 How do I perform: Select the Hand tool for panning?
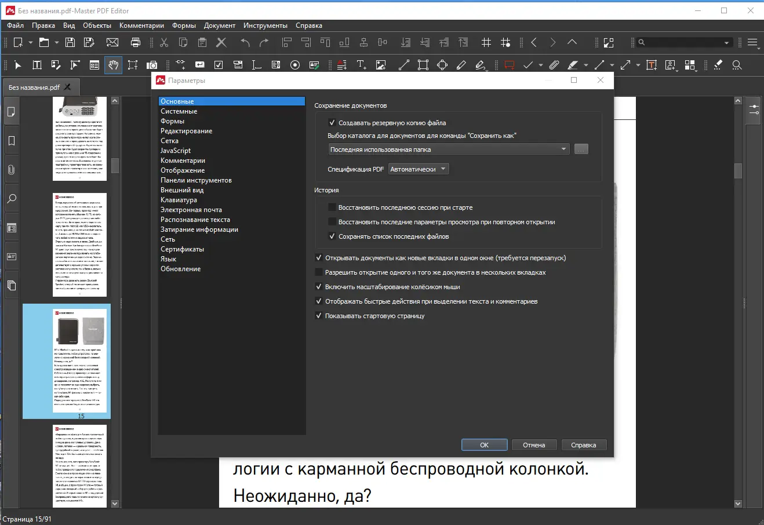coord(113,64)
